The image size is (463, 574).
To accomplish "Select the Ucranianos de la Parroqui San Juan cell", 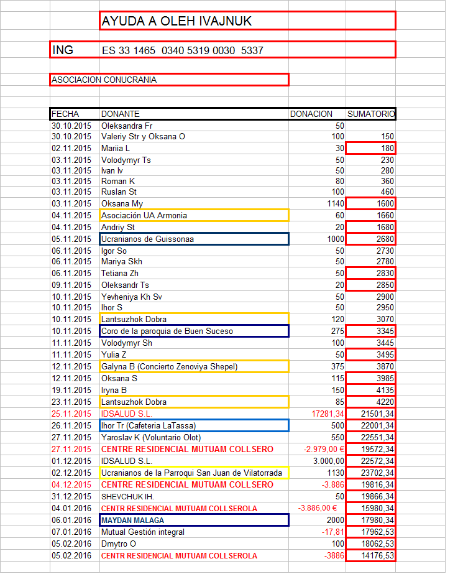I will 194,473.
